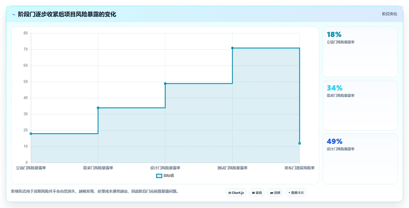The image size is (409, 208).
Task: Click the y-axis value 0
Action: pos(27,163)
